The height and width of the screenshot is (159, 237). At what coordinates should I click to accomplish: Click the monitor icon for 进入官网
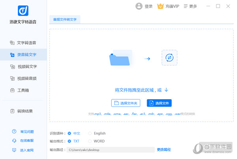point(14,150)
